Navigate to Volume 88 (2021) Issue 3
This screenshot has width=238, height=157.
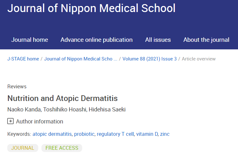(150, 59)
